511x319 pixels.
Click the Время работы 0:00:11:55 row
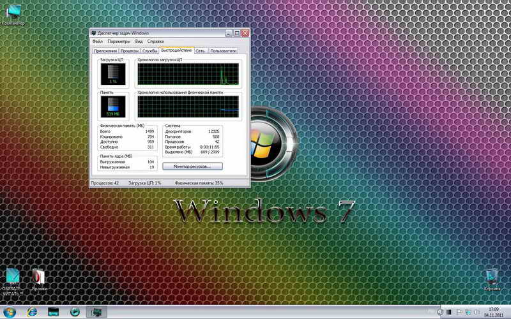(192, 147)
